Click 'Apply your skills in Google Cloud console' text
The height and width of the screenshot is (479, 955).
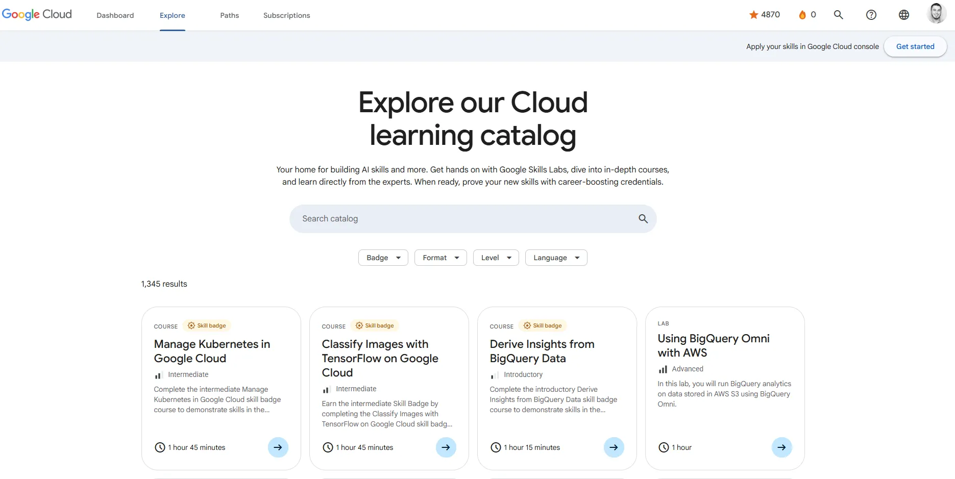813,46
